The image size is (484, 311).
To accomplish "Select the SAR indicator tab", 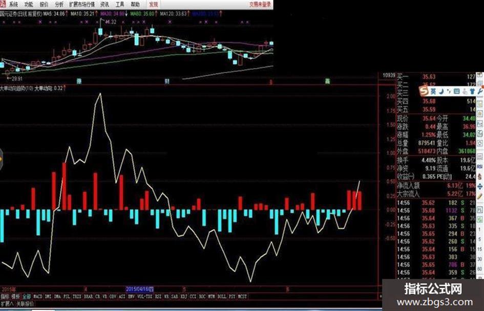I will (175, 297).
